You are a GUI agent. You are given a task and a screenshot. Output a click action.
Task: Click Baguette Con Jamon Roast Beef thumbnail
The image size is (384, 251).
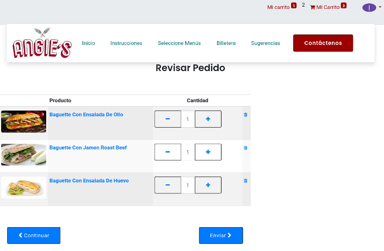(23, 154)
